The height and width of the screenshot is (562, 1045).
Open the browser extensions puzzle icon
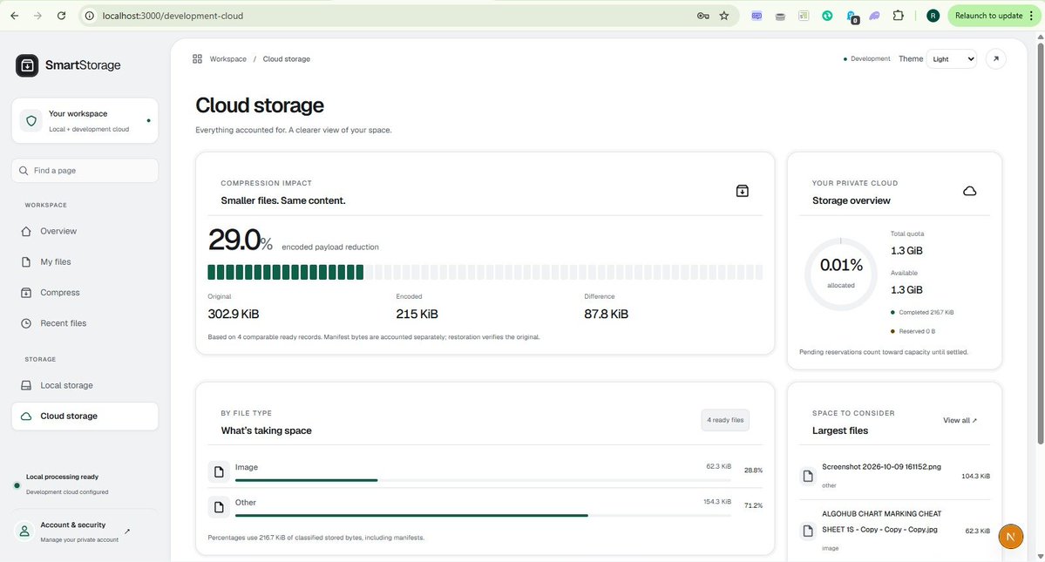point(899,16)
